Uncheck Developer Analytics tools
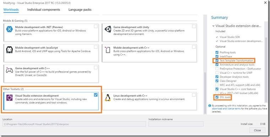The height and width of the screenshot is (137, 270). pyautogui.click(x=217, y=77)
